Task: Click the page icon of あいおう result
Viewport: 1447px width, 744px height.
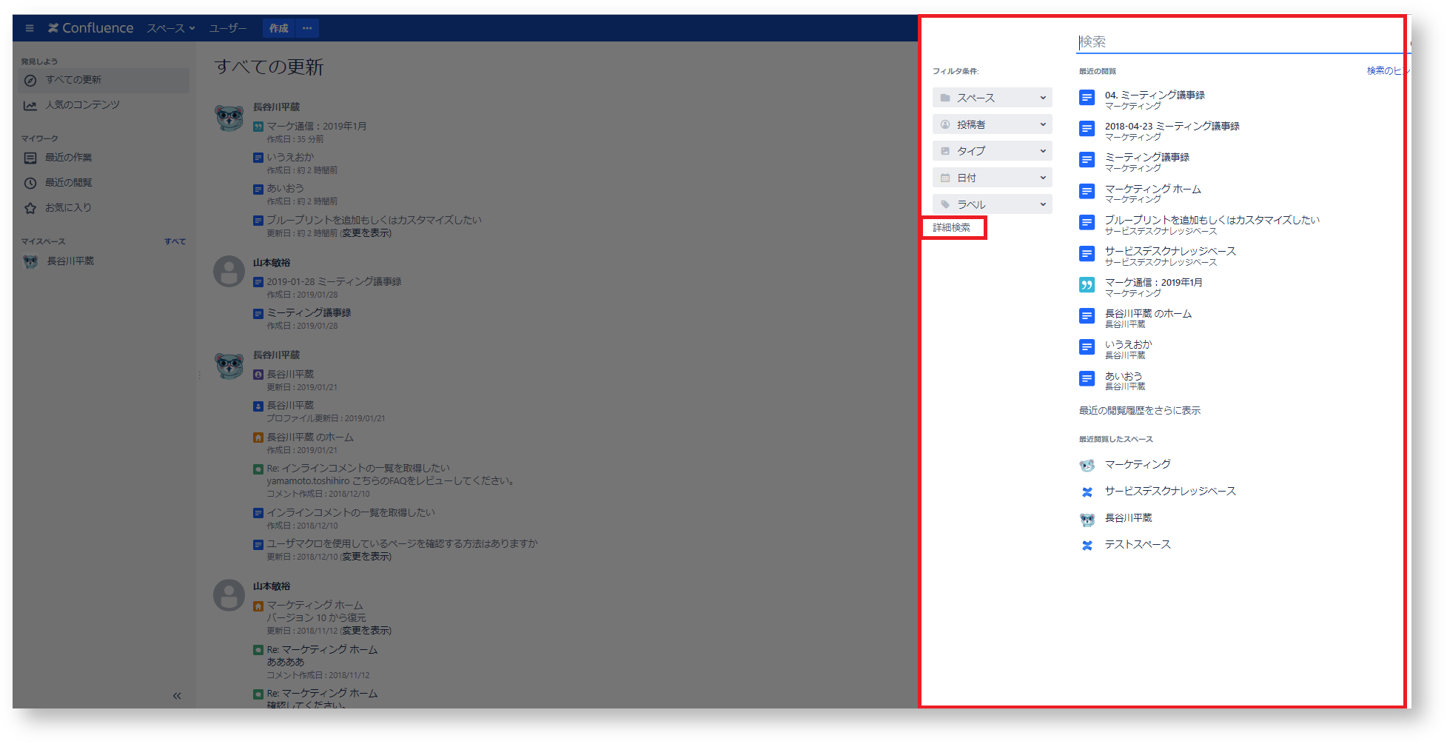Action: click(1087, 379)
